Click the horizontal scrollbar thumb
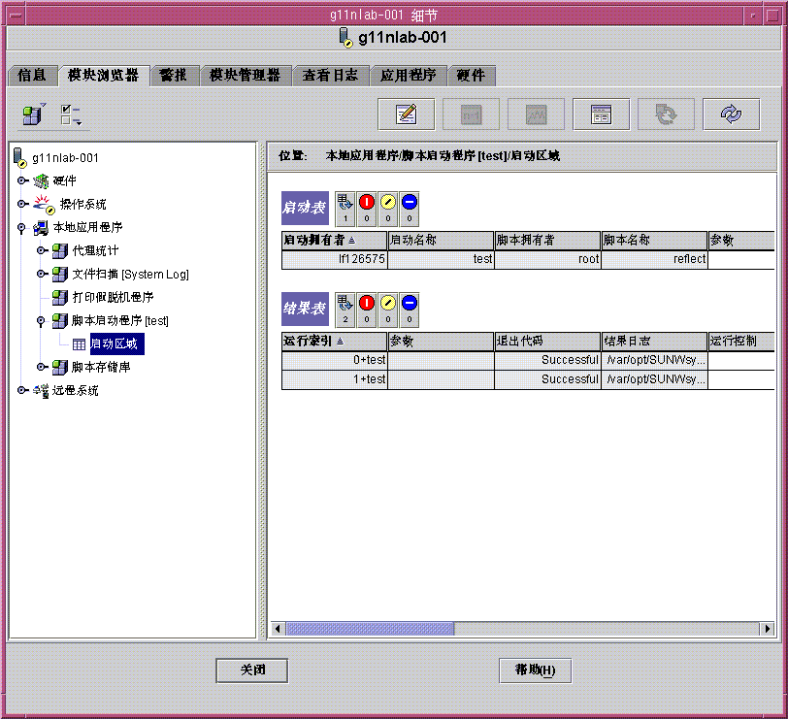788x719 pixels. pos(370,629)
